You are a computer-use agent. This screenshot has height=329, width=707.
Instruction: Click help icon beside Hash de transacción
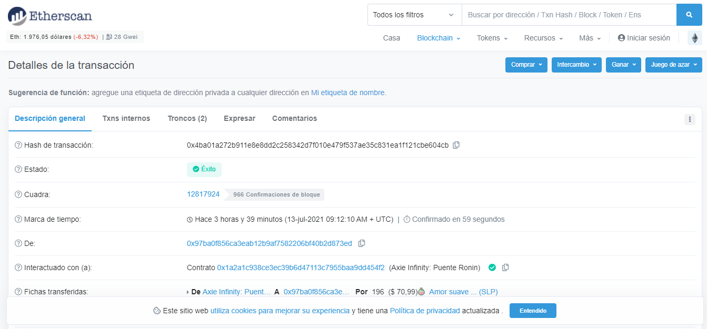tap(18, 145)
